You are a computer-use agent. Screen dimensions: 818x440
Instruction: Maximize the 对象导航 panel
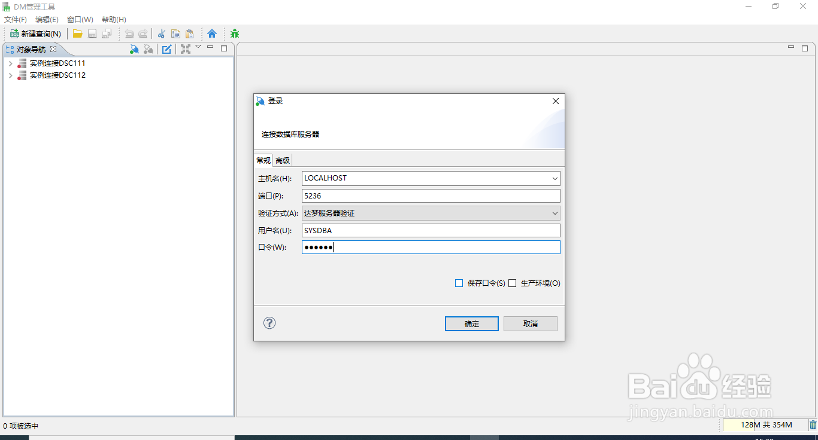coord(224,48)
